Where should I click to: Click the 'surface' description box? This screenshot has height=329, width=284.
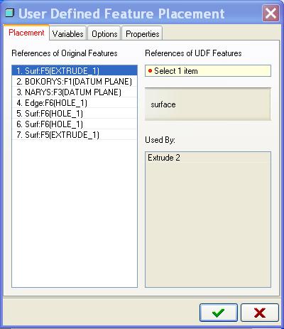(208, 104)
